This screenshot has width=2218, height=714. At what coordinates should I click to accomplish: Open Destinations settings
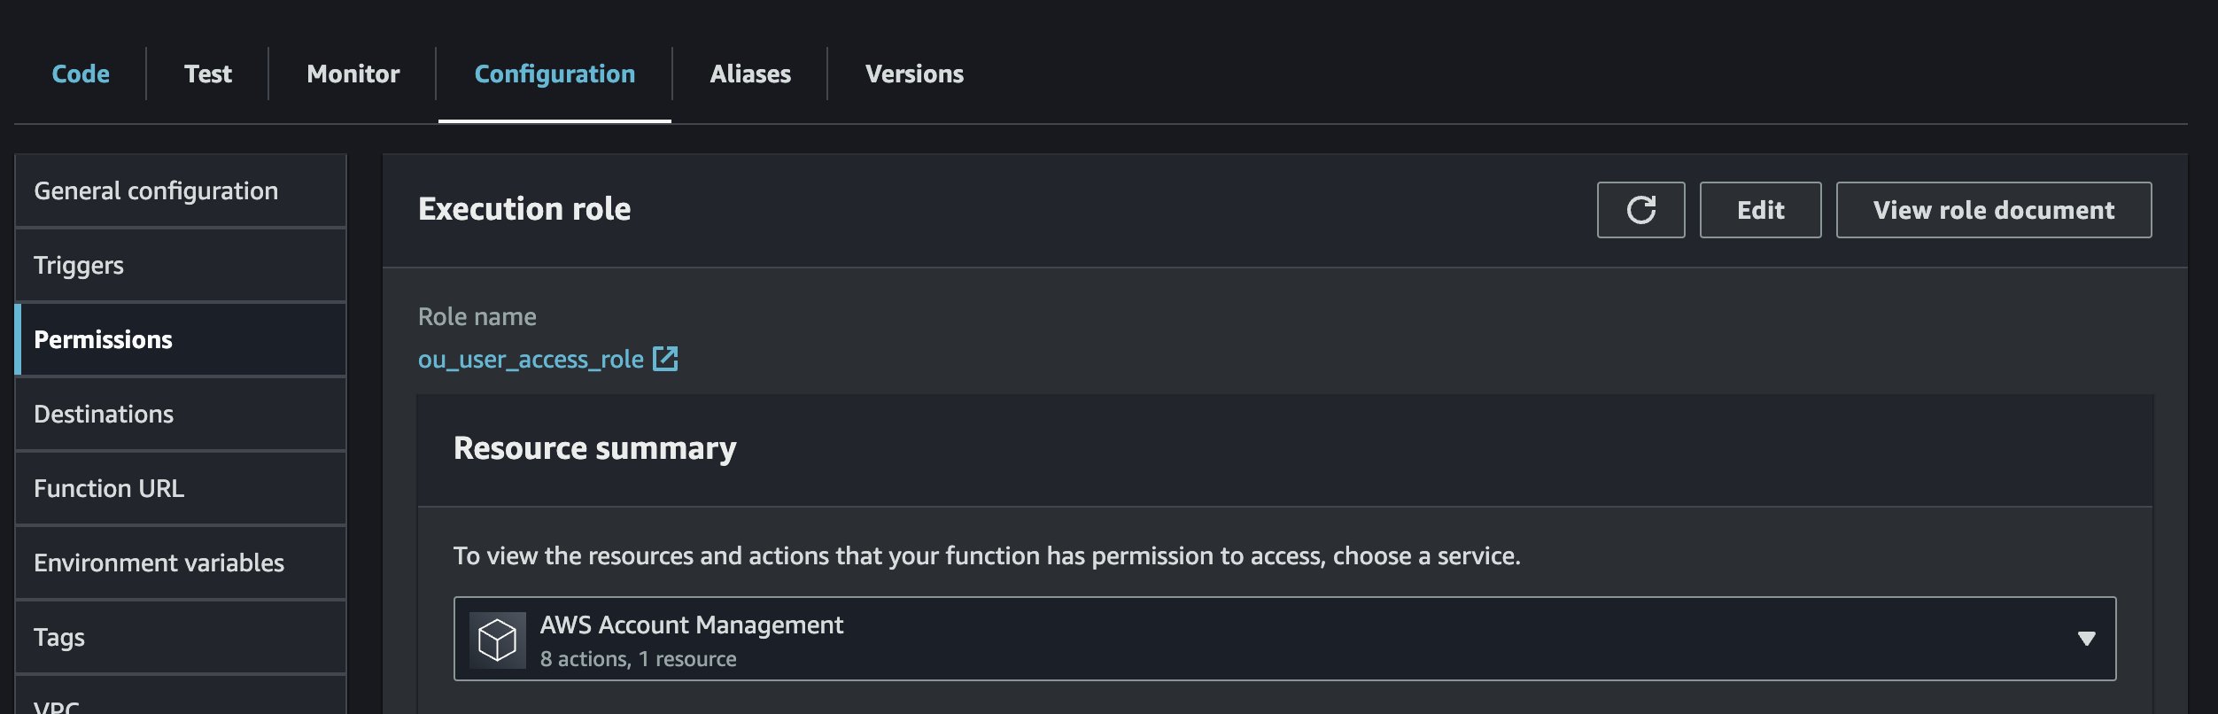point(181,414)
